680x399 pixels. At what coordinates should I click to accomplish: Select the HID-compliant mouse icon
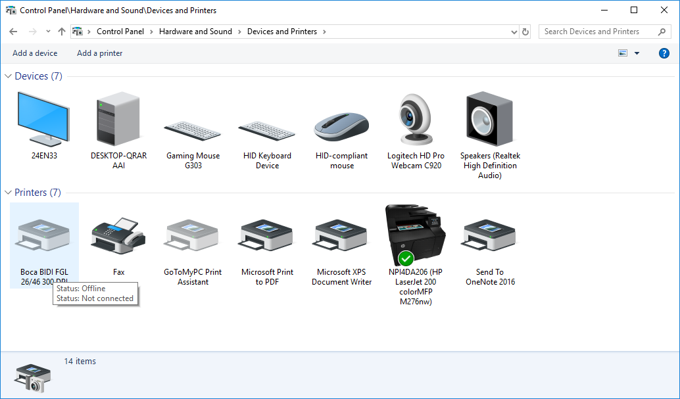coord(341,127)
